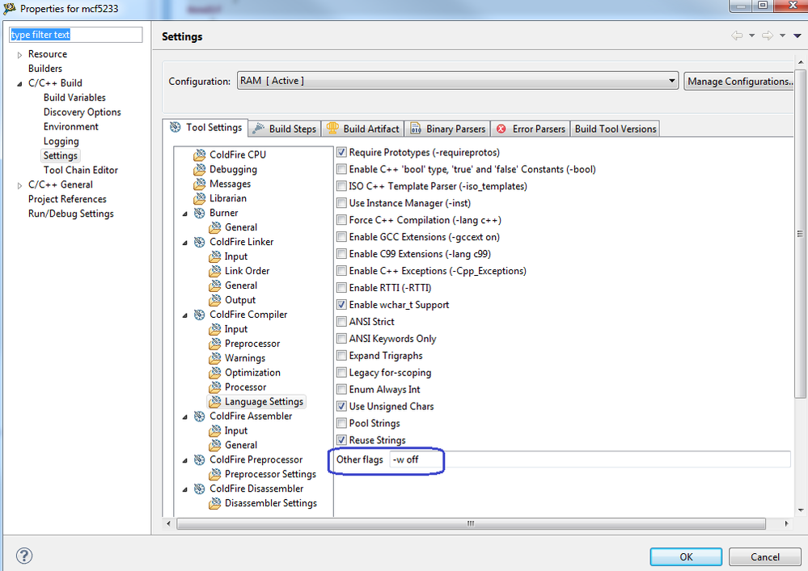This screenshot has height=571, width=808.
Task: Click Manage Configurations button
Action: (x=740, y=81)
